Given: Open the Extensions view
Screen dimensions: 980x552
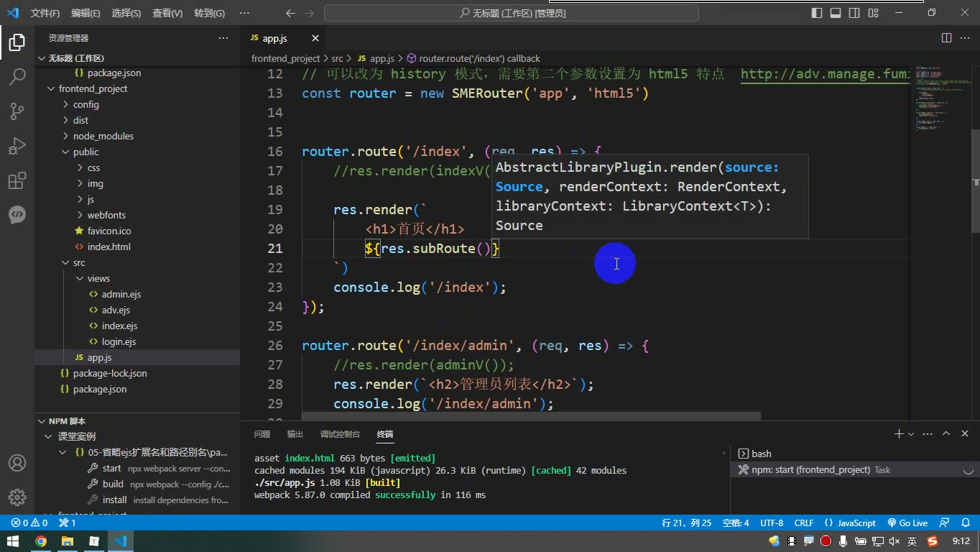Looking at the screenshot, I should click(x=17, y=180).
